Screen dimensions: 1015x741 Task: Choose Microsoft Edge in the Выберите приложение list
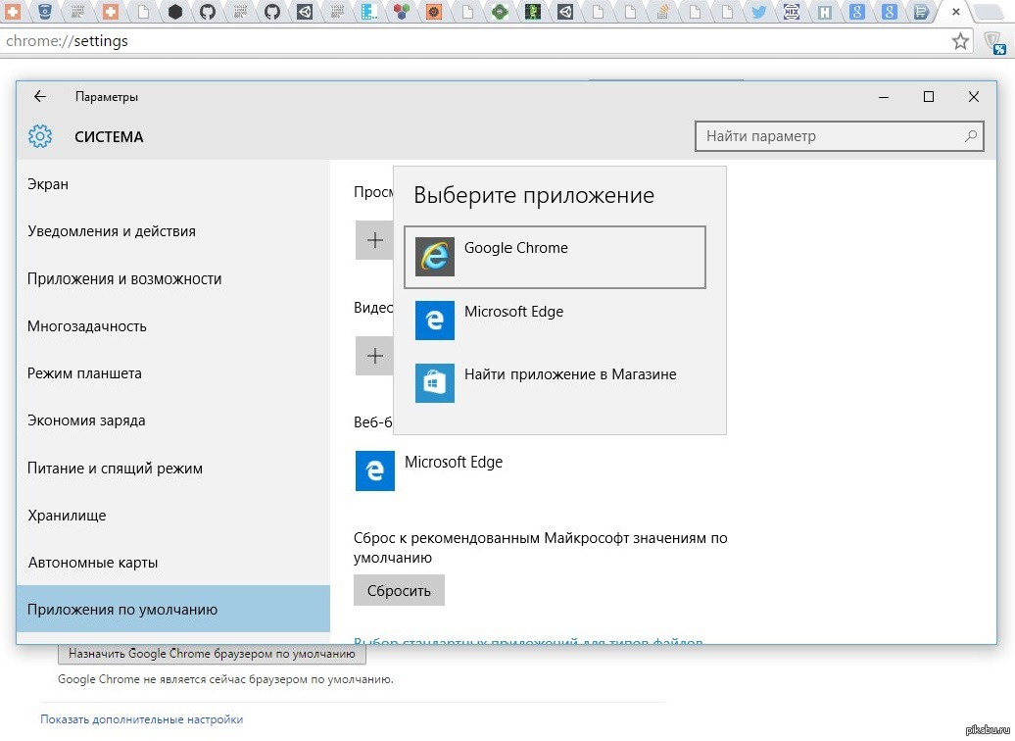pos(555,320)
